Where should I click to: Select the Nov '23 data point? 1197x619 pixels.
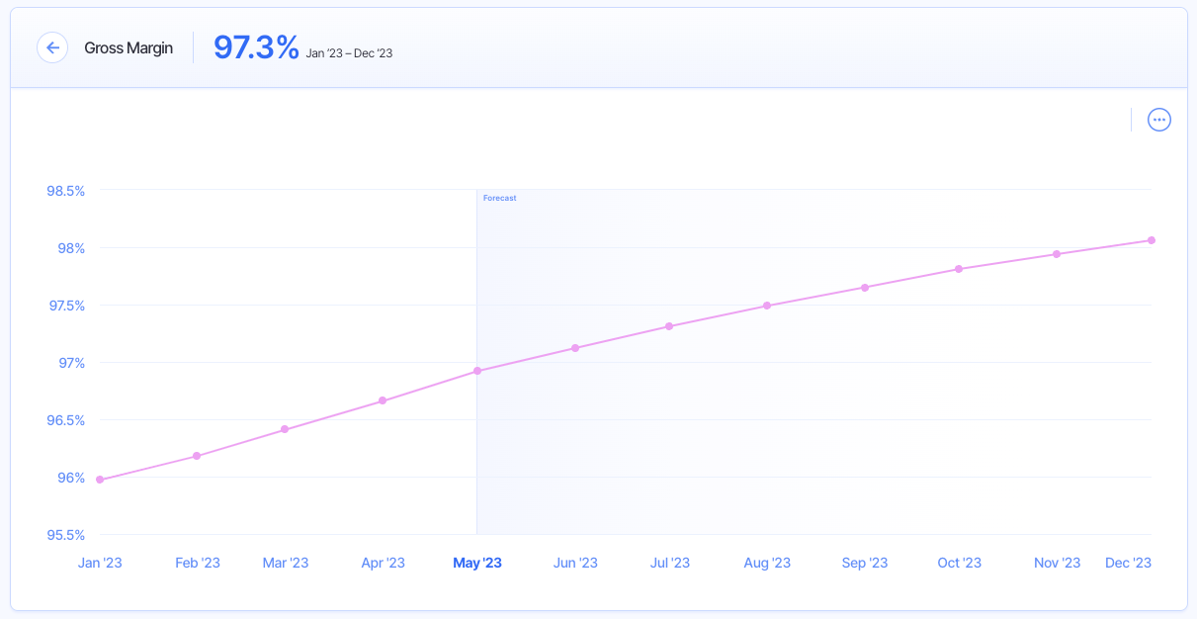point(1057,254)
